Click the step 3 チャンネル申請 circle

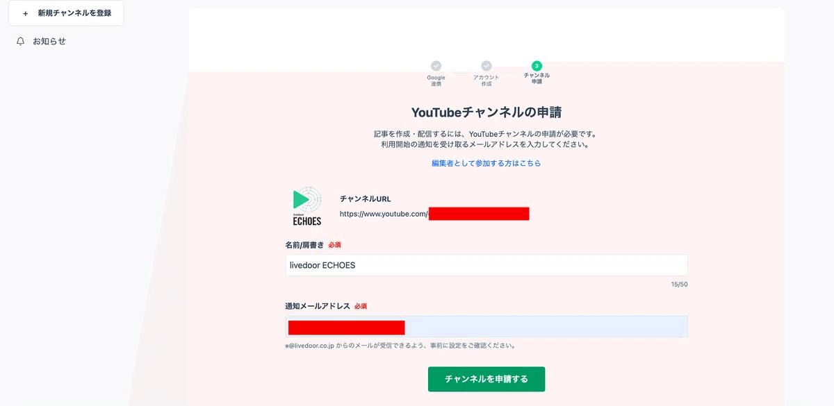[x=537, y=66]
